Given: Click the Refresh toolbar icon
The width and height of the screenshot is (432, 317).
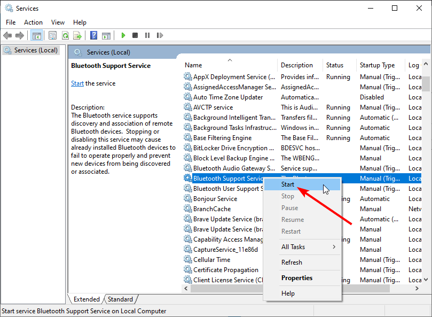Looking at the screenshot, I should [65, 35].
